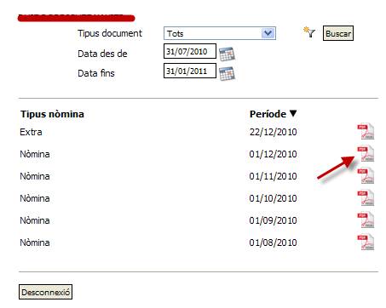Open the PDF for Nòmina 01/08/2010
The width and height of the screenshot is (386, 308).
click(366, 242)
